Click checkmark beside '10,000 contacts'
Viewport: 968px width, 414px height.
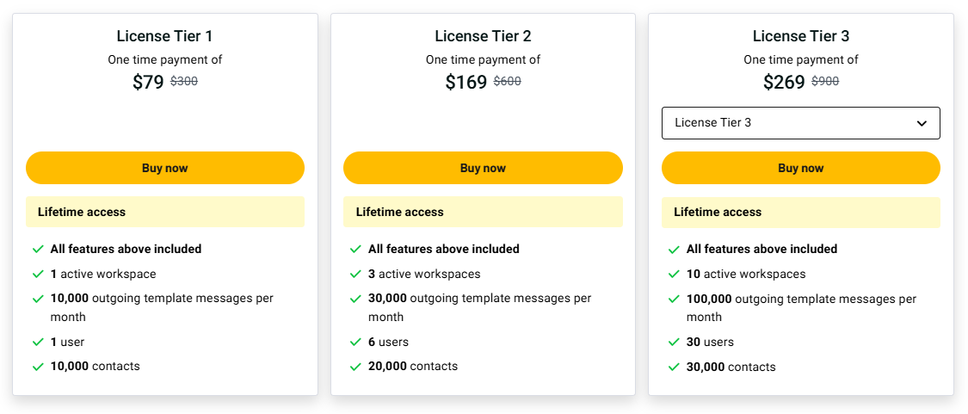click(38, 367)
